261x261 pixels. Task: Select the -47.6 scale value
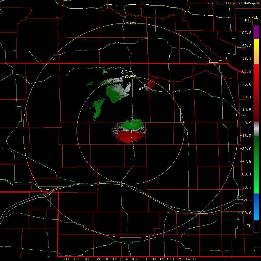[246, 162]
